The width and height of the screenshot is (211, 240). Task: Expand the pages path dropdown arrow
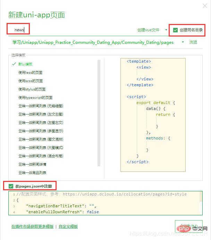(183, 42)
